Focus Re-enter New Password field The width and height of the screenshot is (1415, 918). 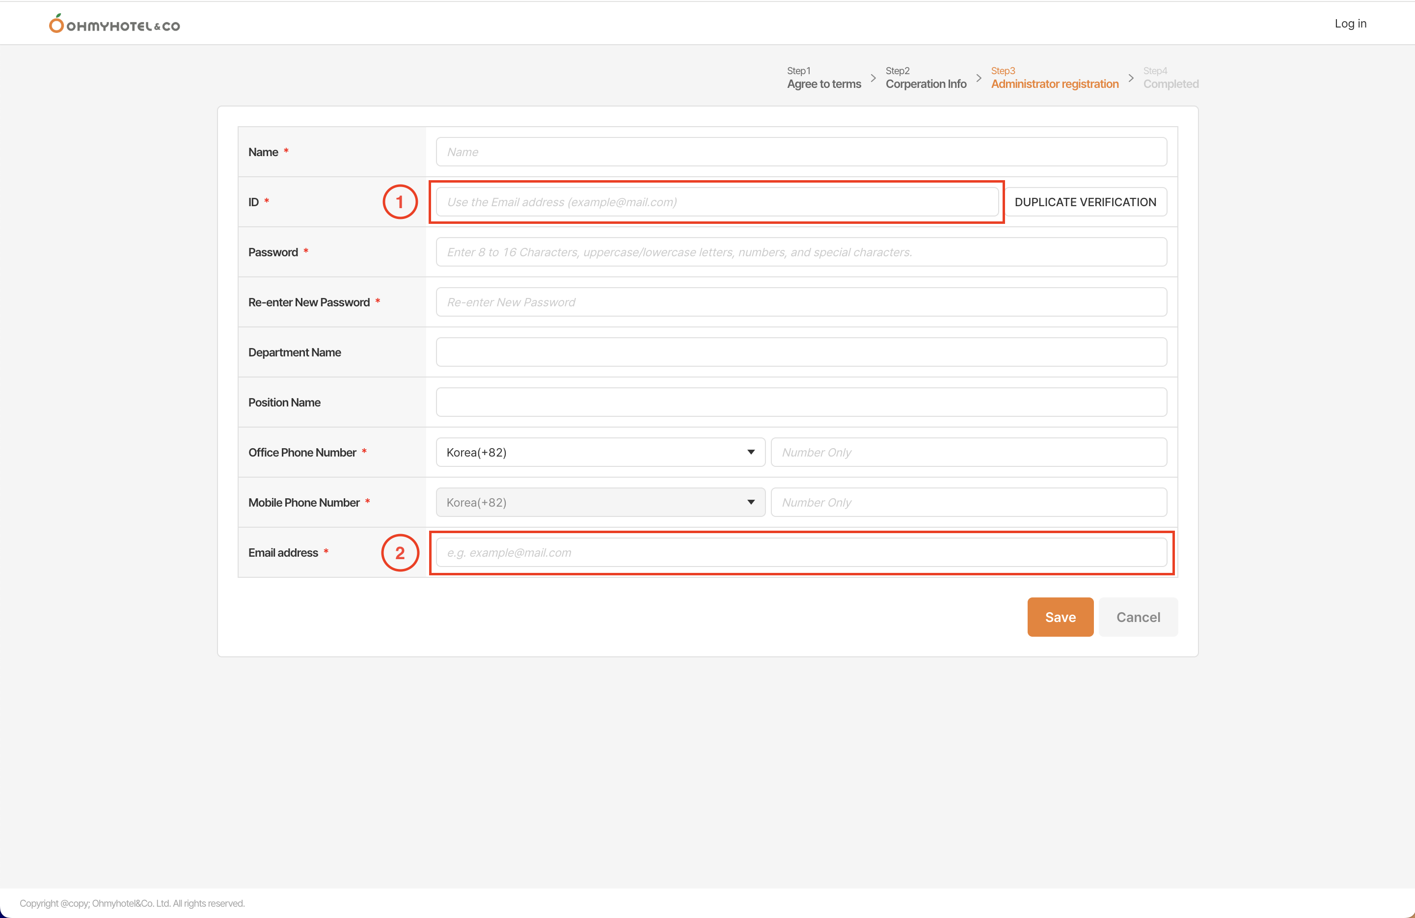(801, 302)
